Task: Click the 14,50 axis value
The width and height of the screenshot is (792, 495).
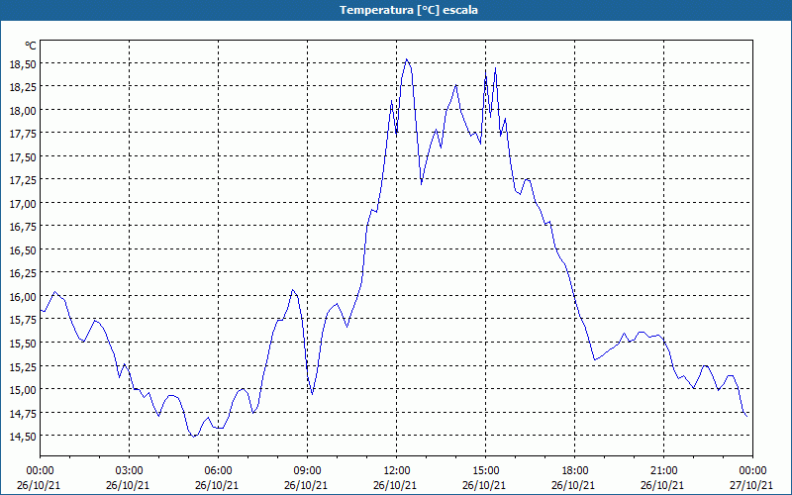Action: tap(23, 436)
